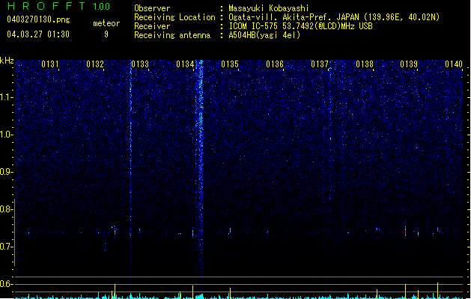Image resolution: width=471 pixels, height=299 pixels.
Task: Click the Receiver field label
Action: pyautogui.click(x=152, y=26)
